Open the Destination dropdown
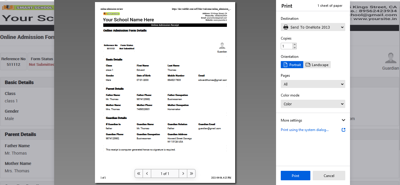This screenshot has height=185, width=400. tap(313, 27)
